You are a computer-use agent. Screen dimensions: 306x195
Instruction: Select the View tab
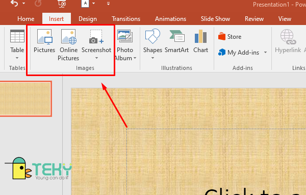(x=285, y=19)
